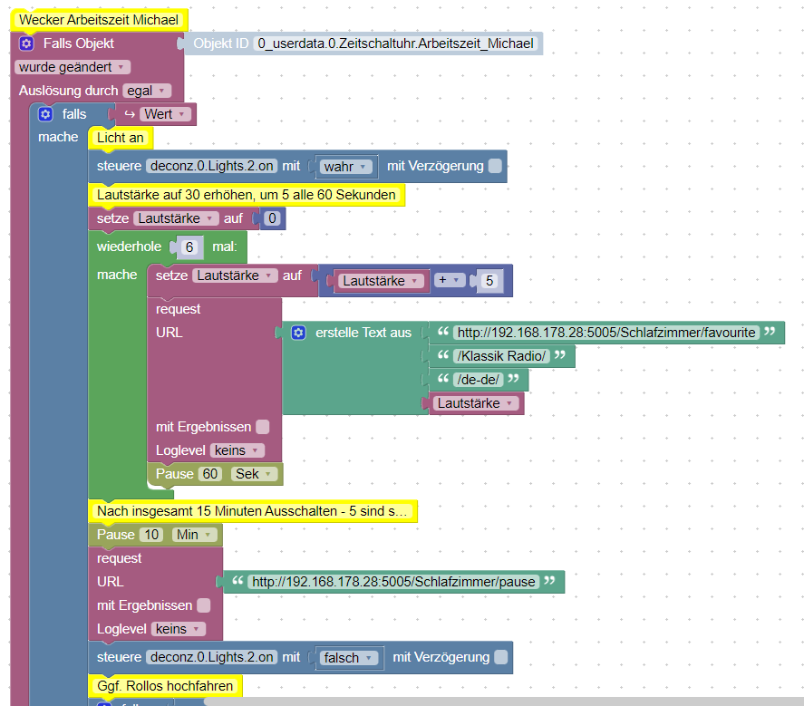Open gear mutator on erstelle Text aus
This screenshot has width=804, height=706.
click(x=298, y=333)
